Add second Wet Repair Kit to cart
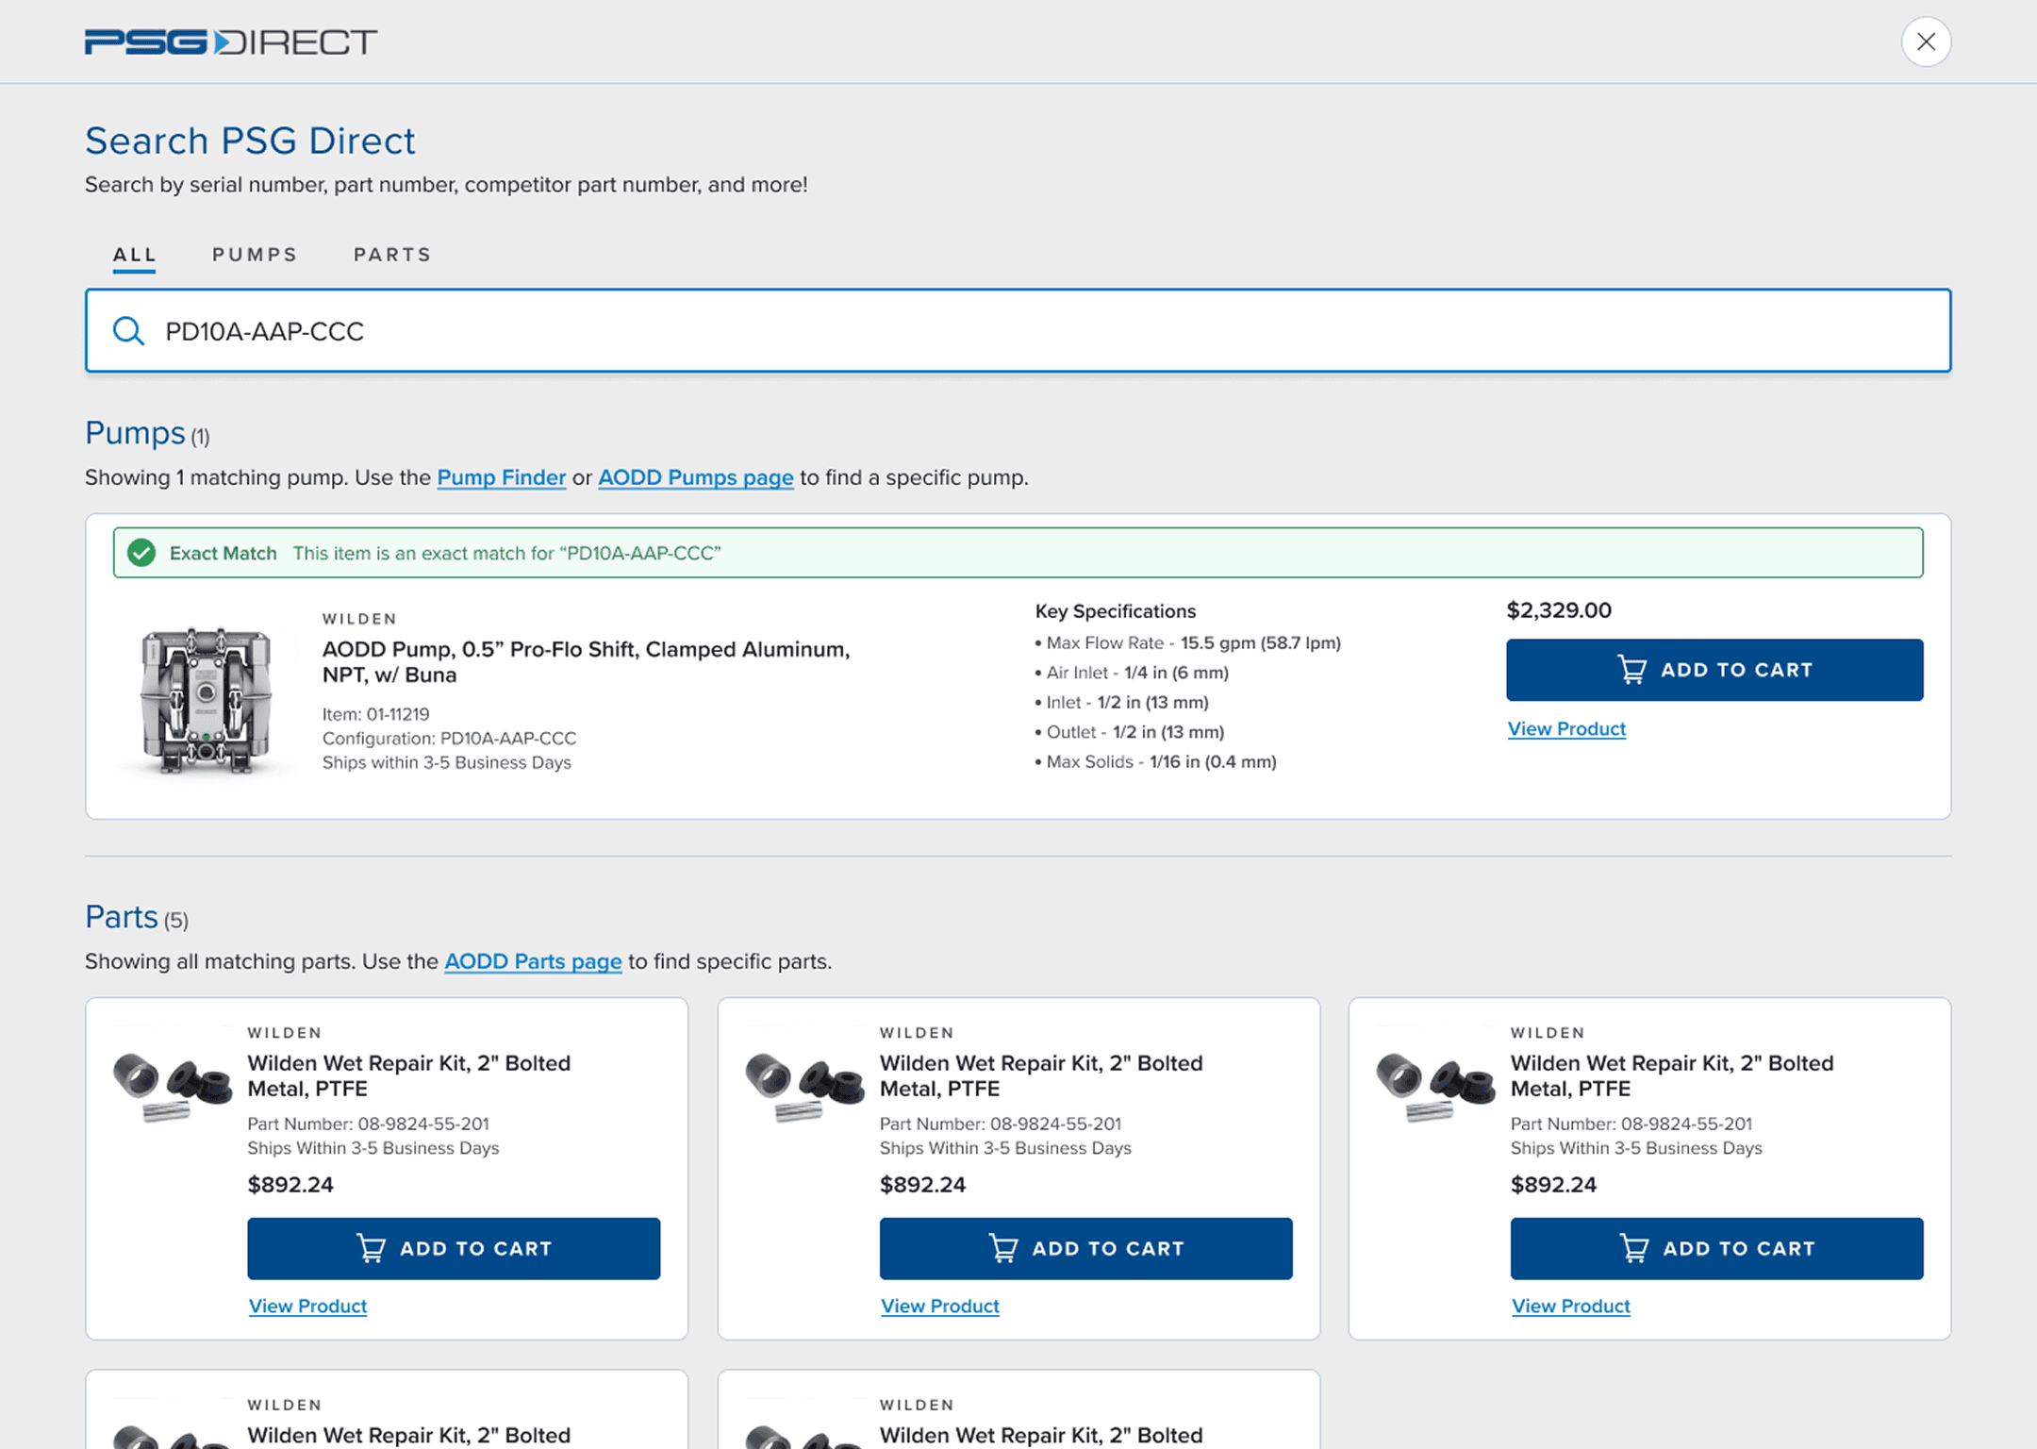 tap(1085, 1248)
